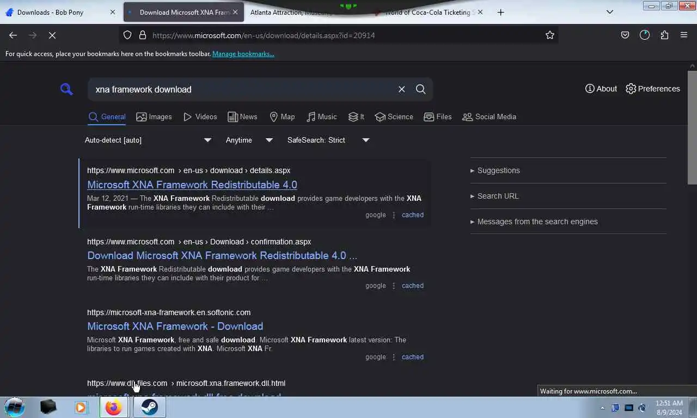
Task: Close the Download Microsoft XNA tab
Action: click(235, 12)
